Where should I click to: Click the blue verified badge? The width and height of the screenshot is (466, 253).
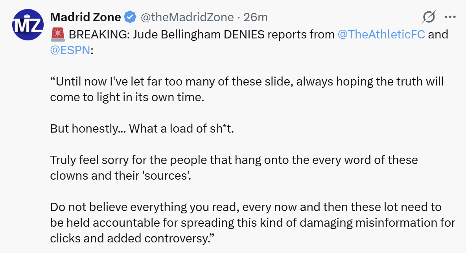pos(130,17)
